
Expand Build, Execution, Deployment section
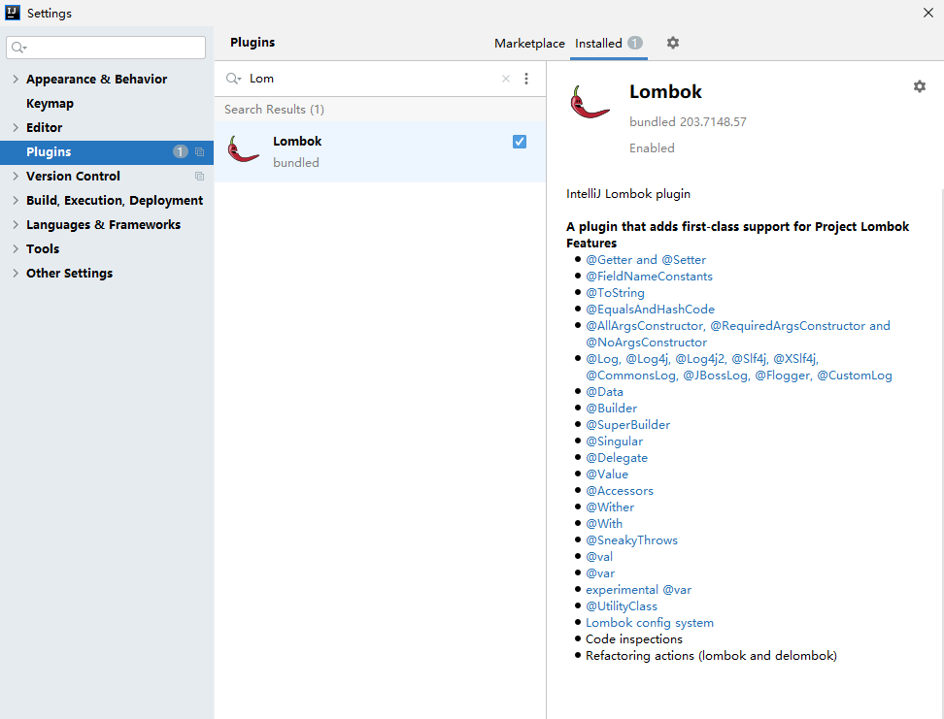[16, 200]
